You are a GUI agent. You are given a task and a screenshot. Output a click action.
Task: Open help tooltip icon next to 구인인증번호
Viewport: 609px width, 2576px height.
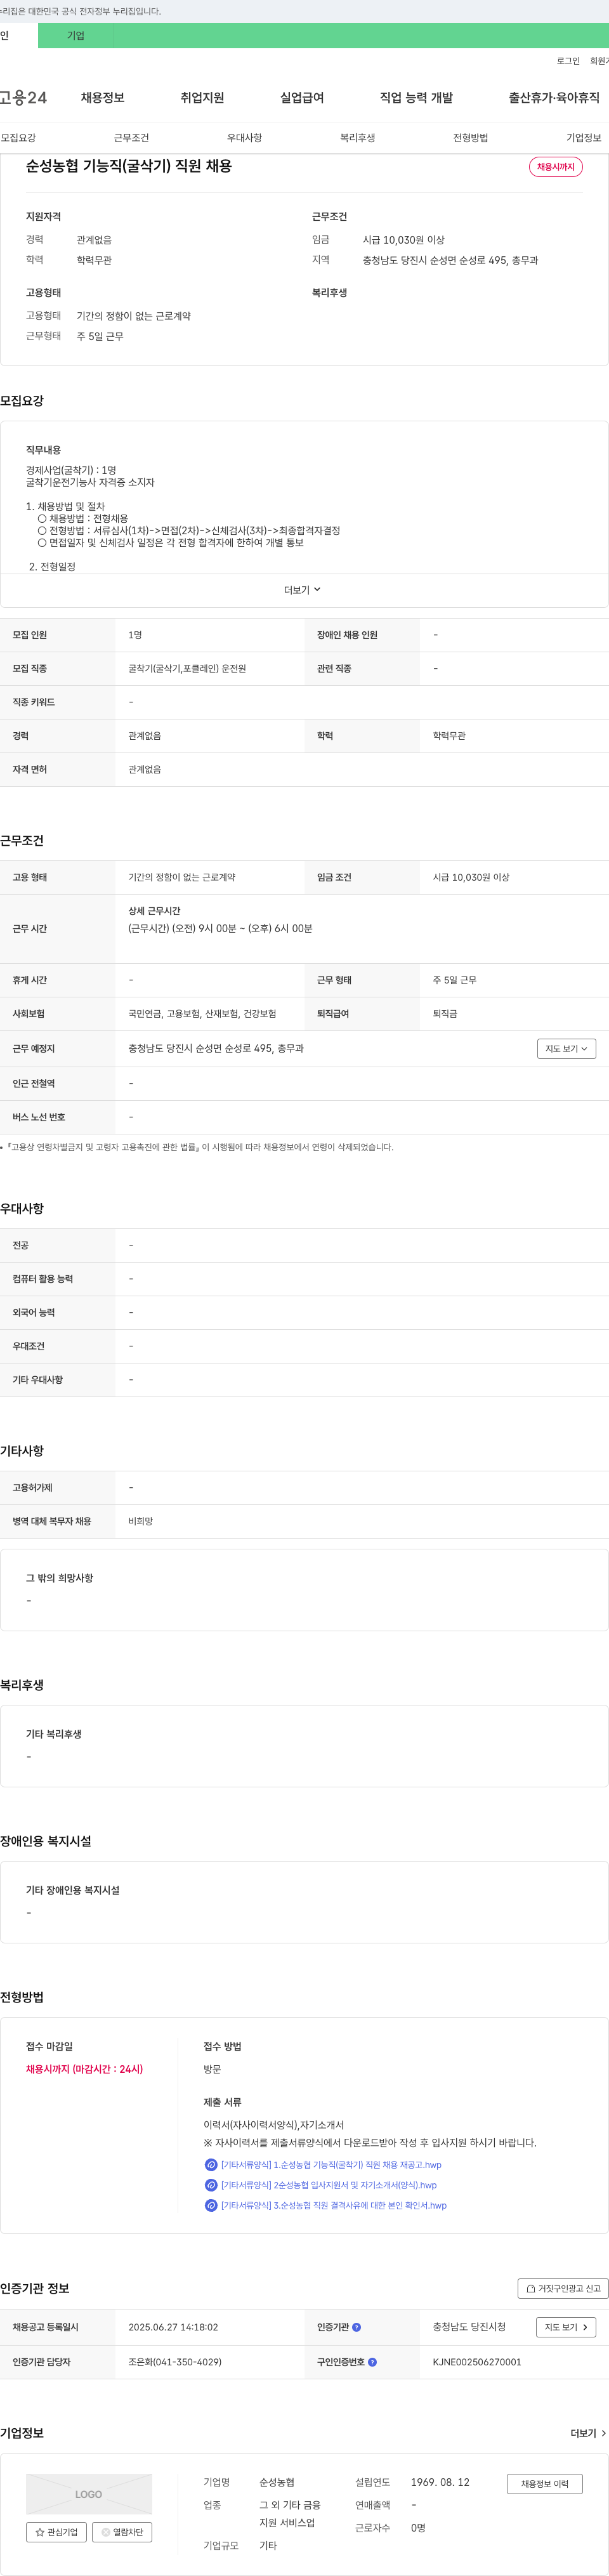(x=373, y=2362)
